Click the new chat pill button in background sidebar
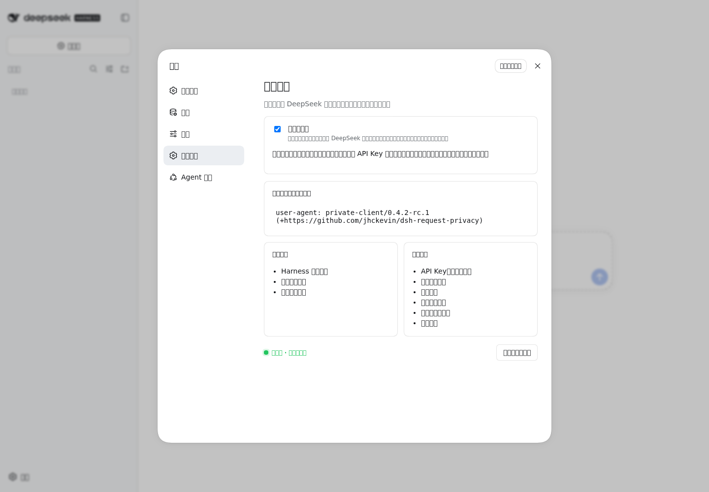Image resolution: width=709 pixels, height=492 pixels. pos(69,46)
